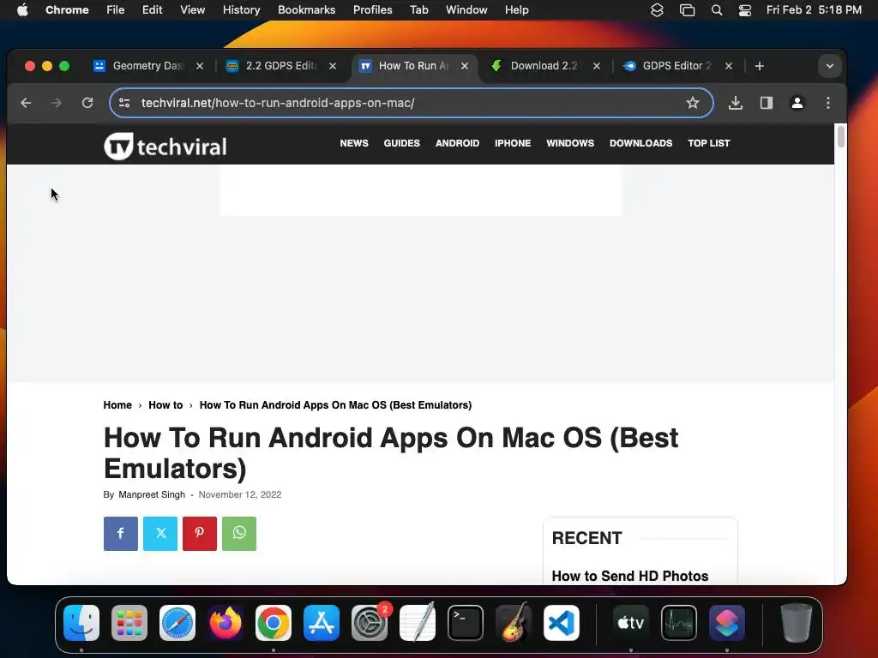The width and height of the screenshot is (878, 658).
Task: Switch to the Geometry Dash tab
Action: [x=147, y=66]
